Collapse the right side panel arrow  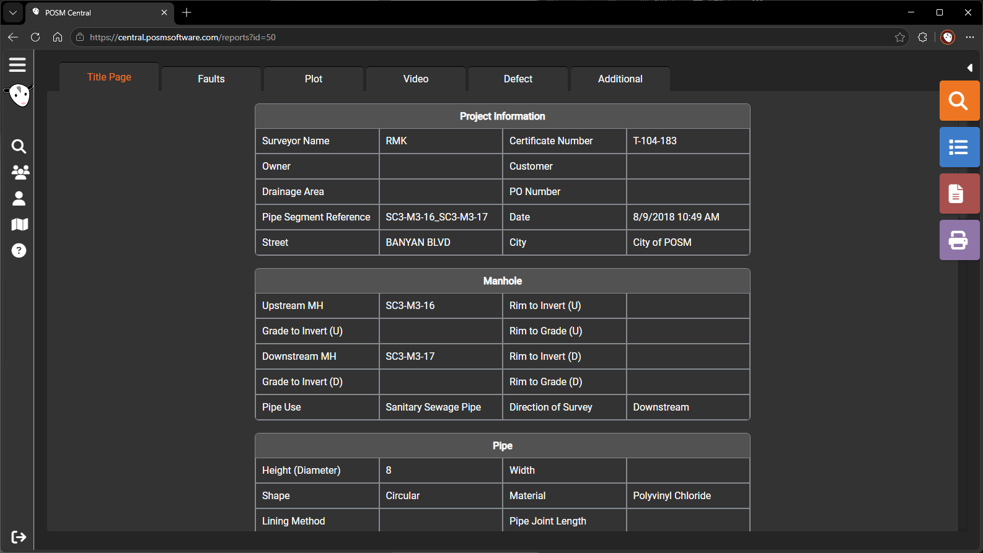point(970,67)
